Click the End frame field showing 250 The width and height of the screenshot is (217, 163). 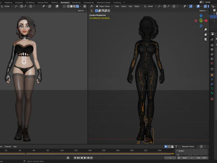coord(202,158)
